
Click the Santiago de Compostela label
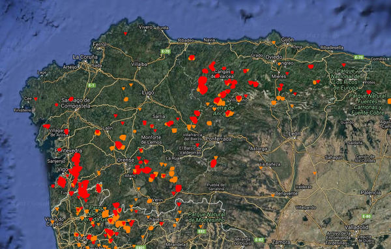(x=76, y=103)
